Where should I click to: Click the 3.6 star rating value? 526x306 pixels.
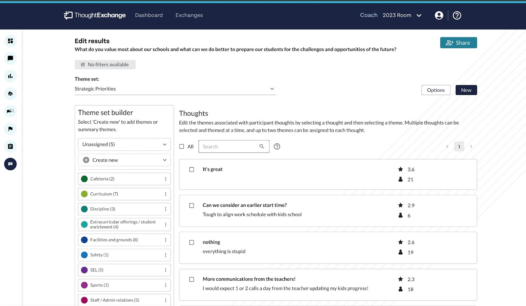(x=411, y=170)
